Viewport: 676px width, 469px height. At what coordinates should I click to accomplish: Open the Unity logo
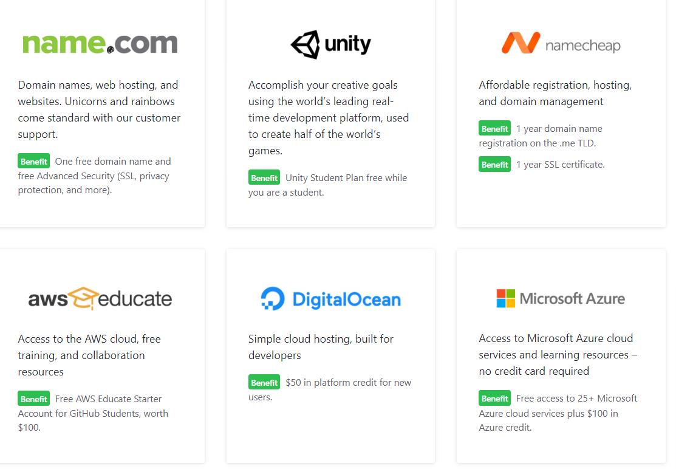pos(330,44)
